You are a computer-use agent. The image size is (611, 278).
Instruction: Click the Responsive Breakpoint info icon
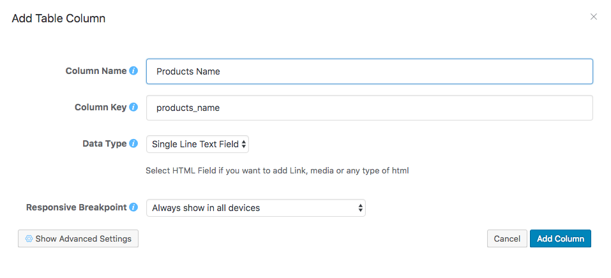point(133,207)
